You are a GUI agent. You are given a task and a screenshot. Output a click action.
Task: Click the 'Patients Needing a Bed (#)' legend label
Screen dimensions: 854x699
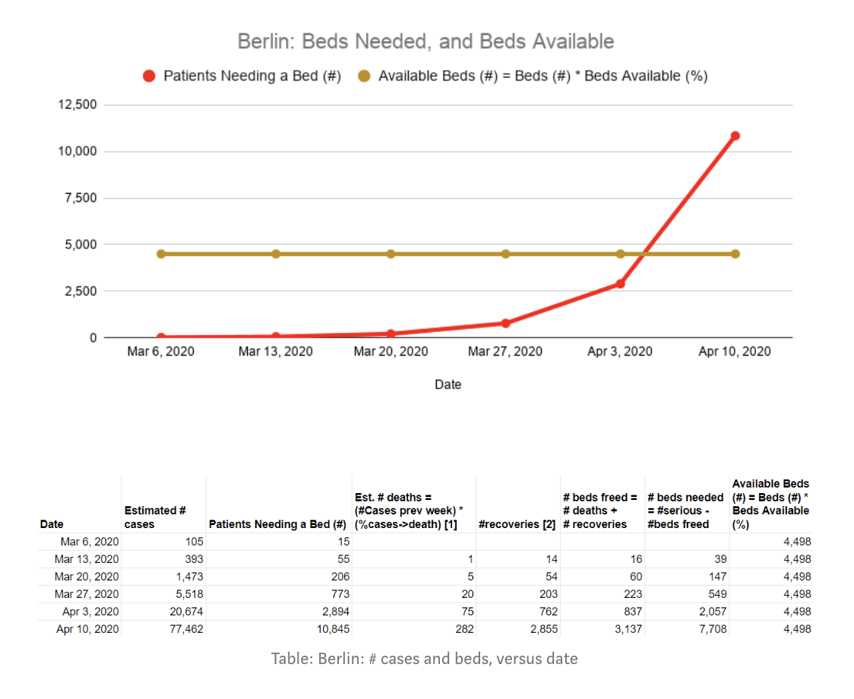pos(252,76)
